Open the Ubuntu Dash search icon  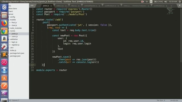(x=4, y=8)
